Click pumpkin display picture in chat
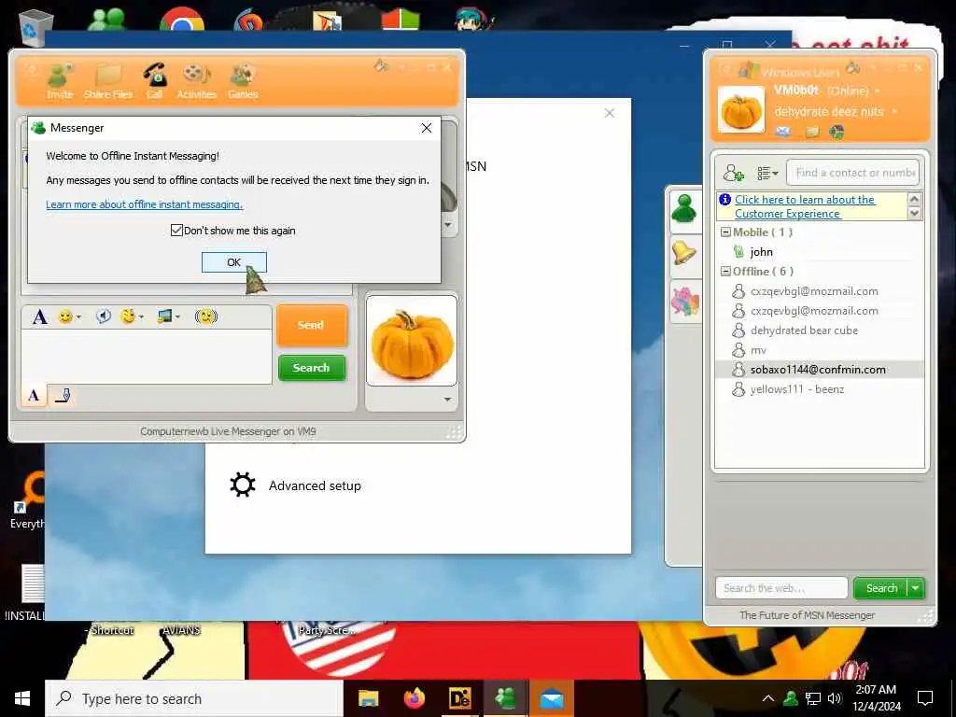This screenshot has width=956, height=717. pos(412,341)
